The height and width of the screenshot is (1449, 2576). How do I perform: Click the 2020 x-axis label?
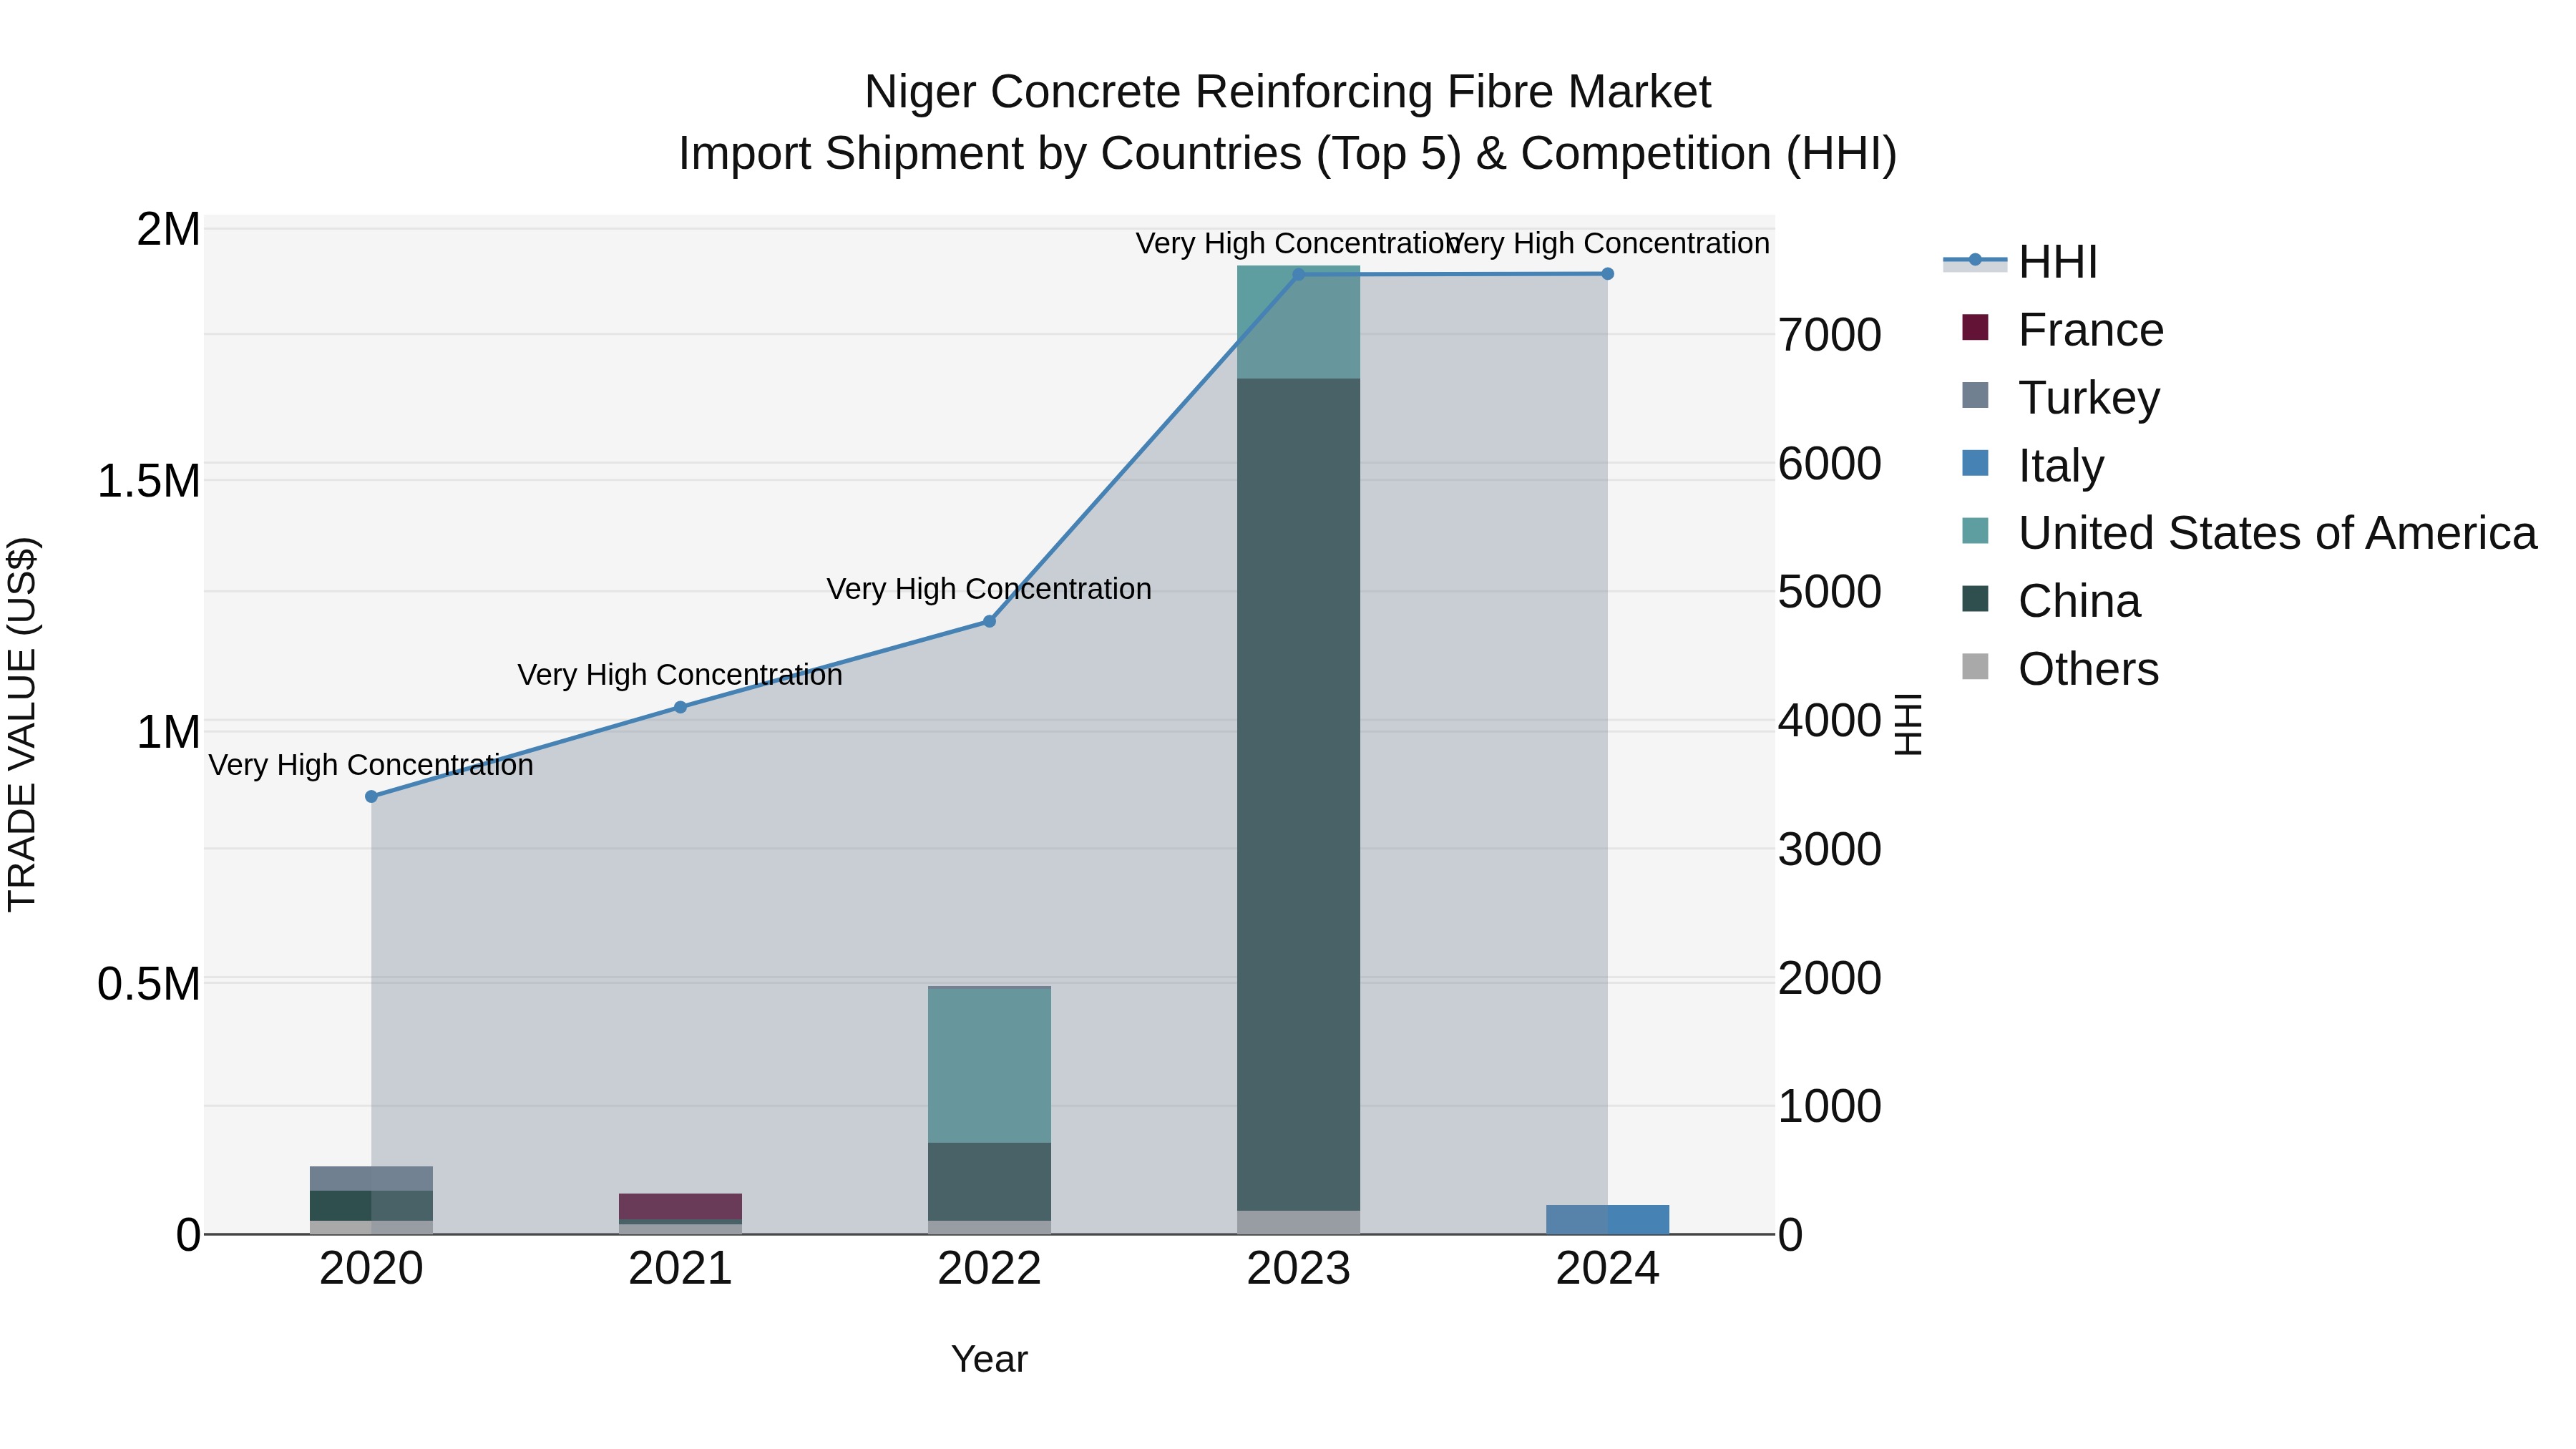click(371, 1269)
